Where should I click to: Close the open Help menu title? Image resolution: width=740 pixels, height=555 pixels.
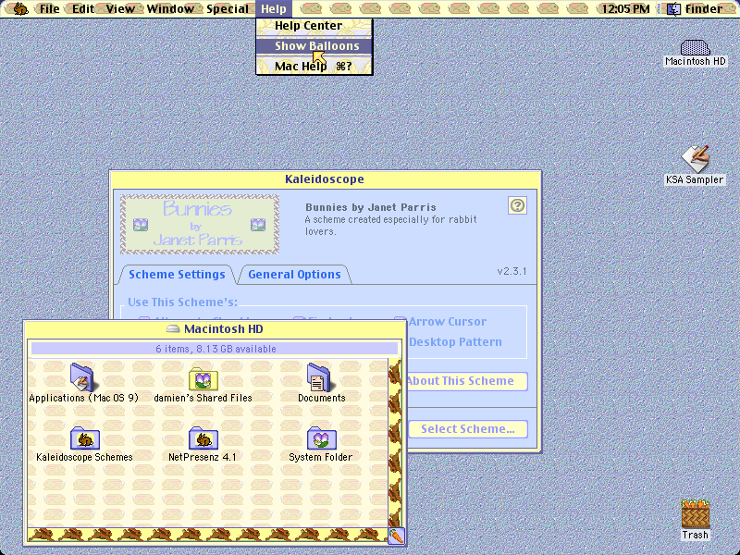(274, 8)
